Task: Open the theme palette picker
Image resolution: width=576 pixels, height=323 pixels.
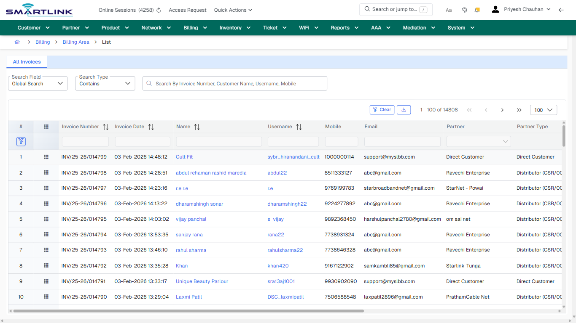Action: 464,10
